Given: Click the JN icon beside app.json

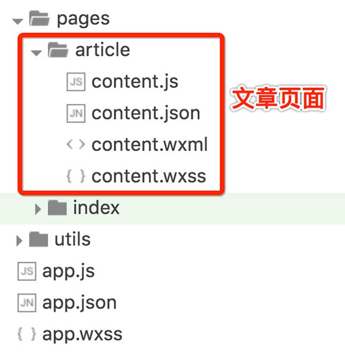Looking at the screenshot, I should [x=27, y=303].
